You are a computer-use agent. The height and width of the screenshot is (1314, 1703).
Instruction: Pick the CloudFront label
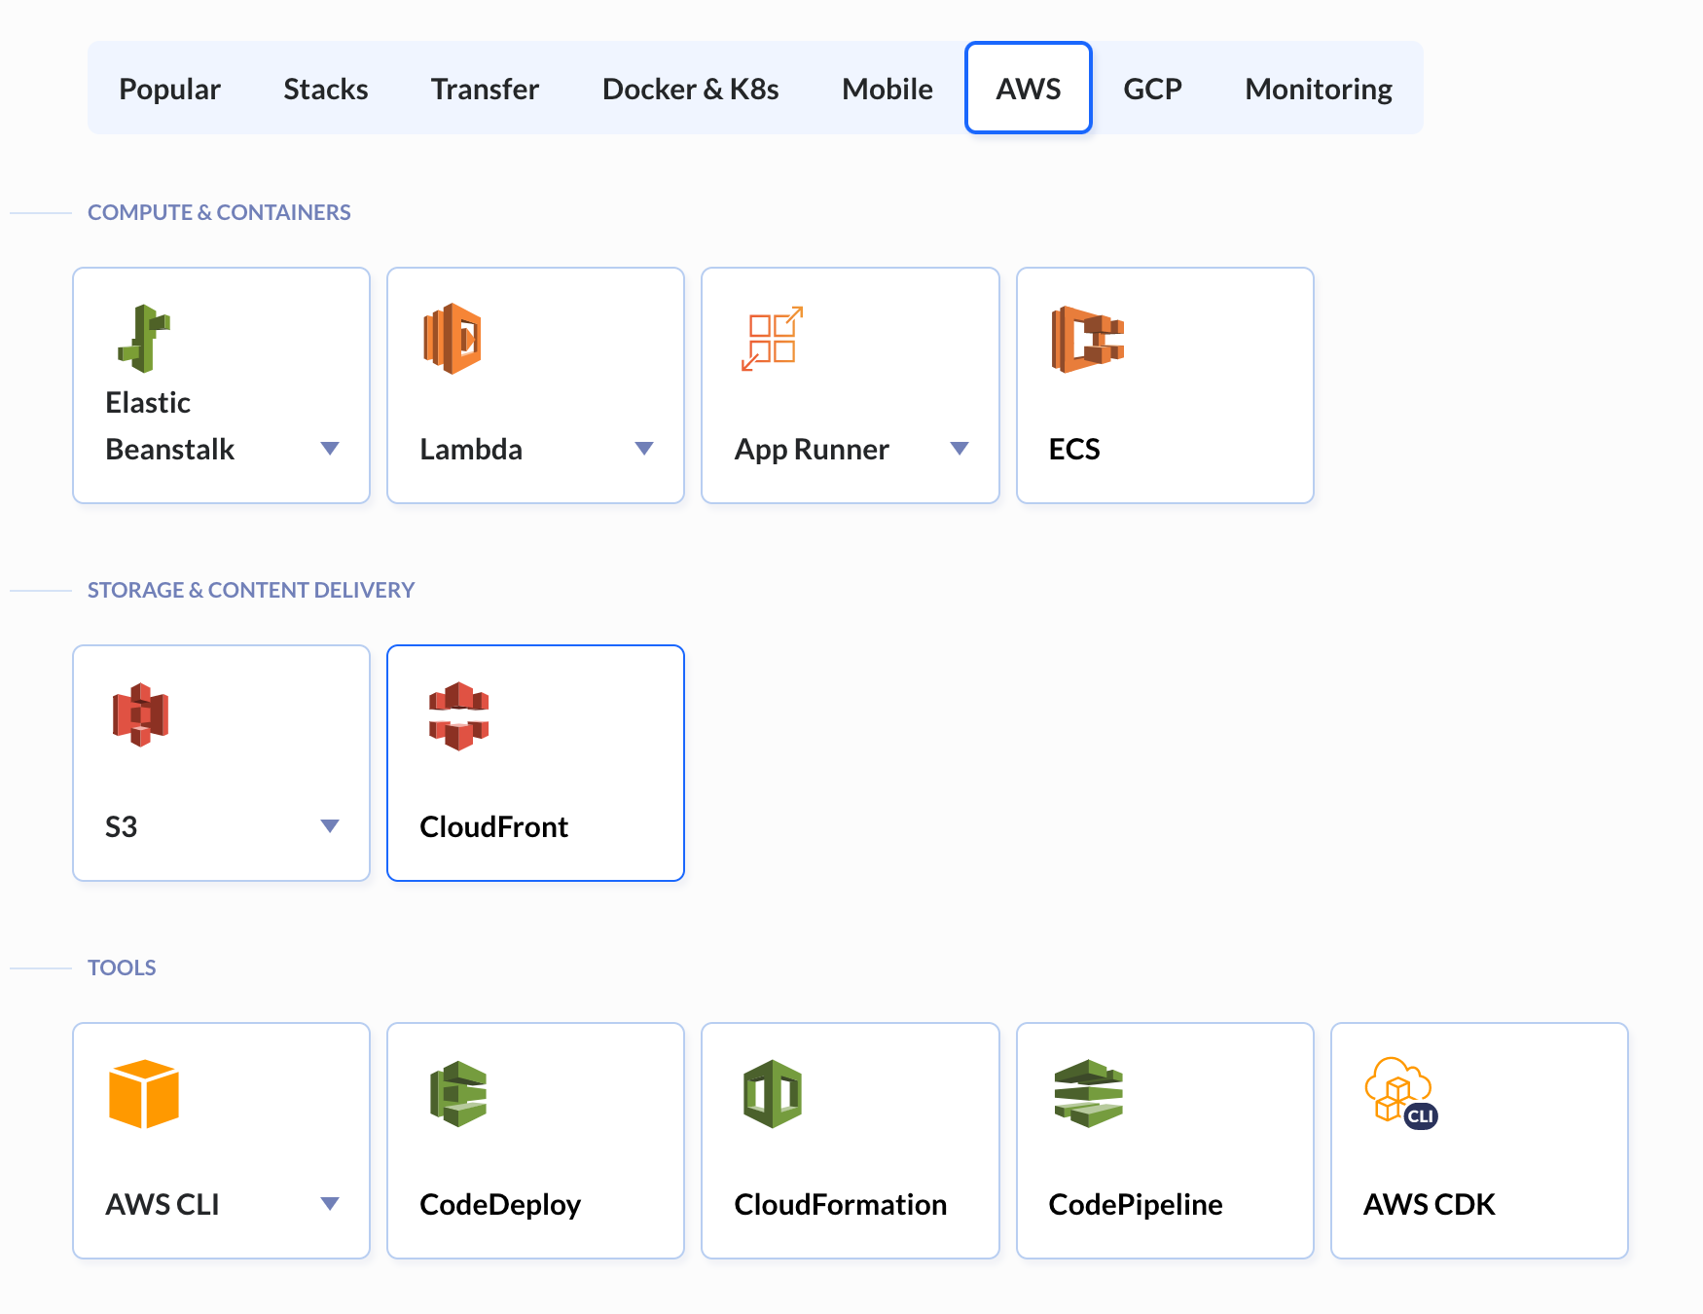[493, 826]
